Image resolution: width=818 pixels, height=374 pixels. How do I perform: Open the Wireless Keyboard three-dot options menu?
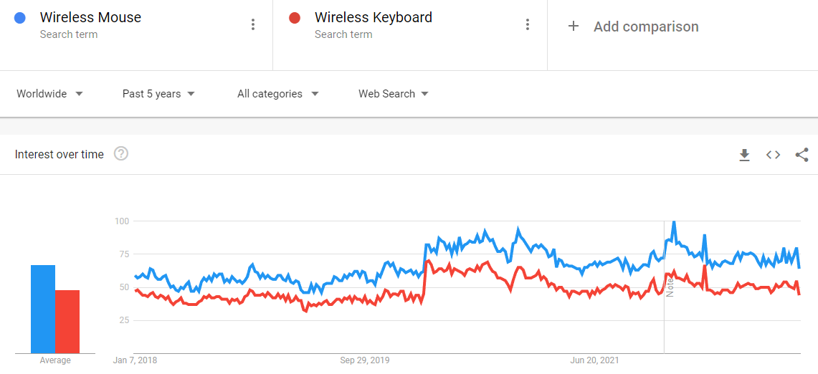click(528, 24)
